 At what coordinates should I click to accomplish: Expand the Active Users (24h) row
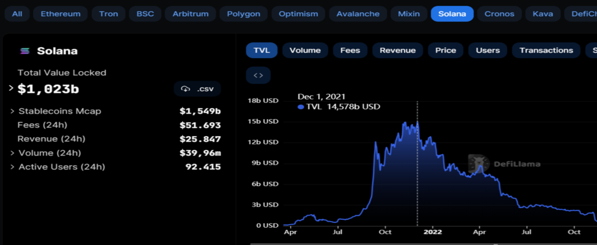click(12, 167)
